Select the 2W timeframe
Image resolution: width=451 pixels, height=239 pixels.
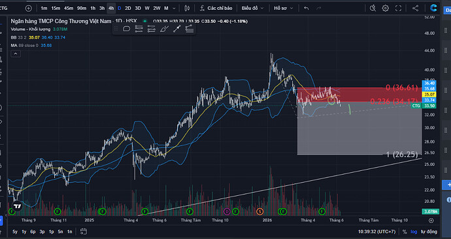point(157,8)
